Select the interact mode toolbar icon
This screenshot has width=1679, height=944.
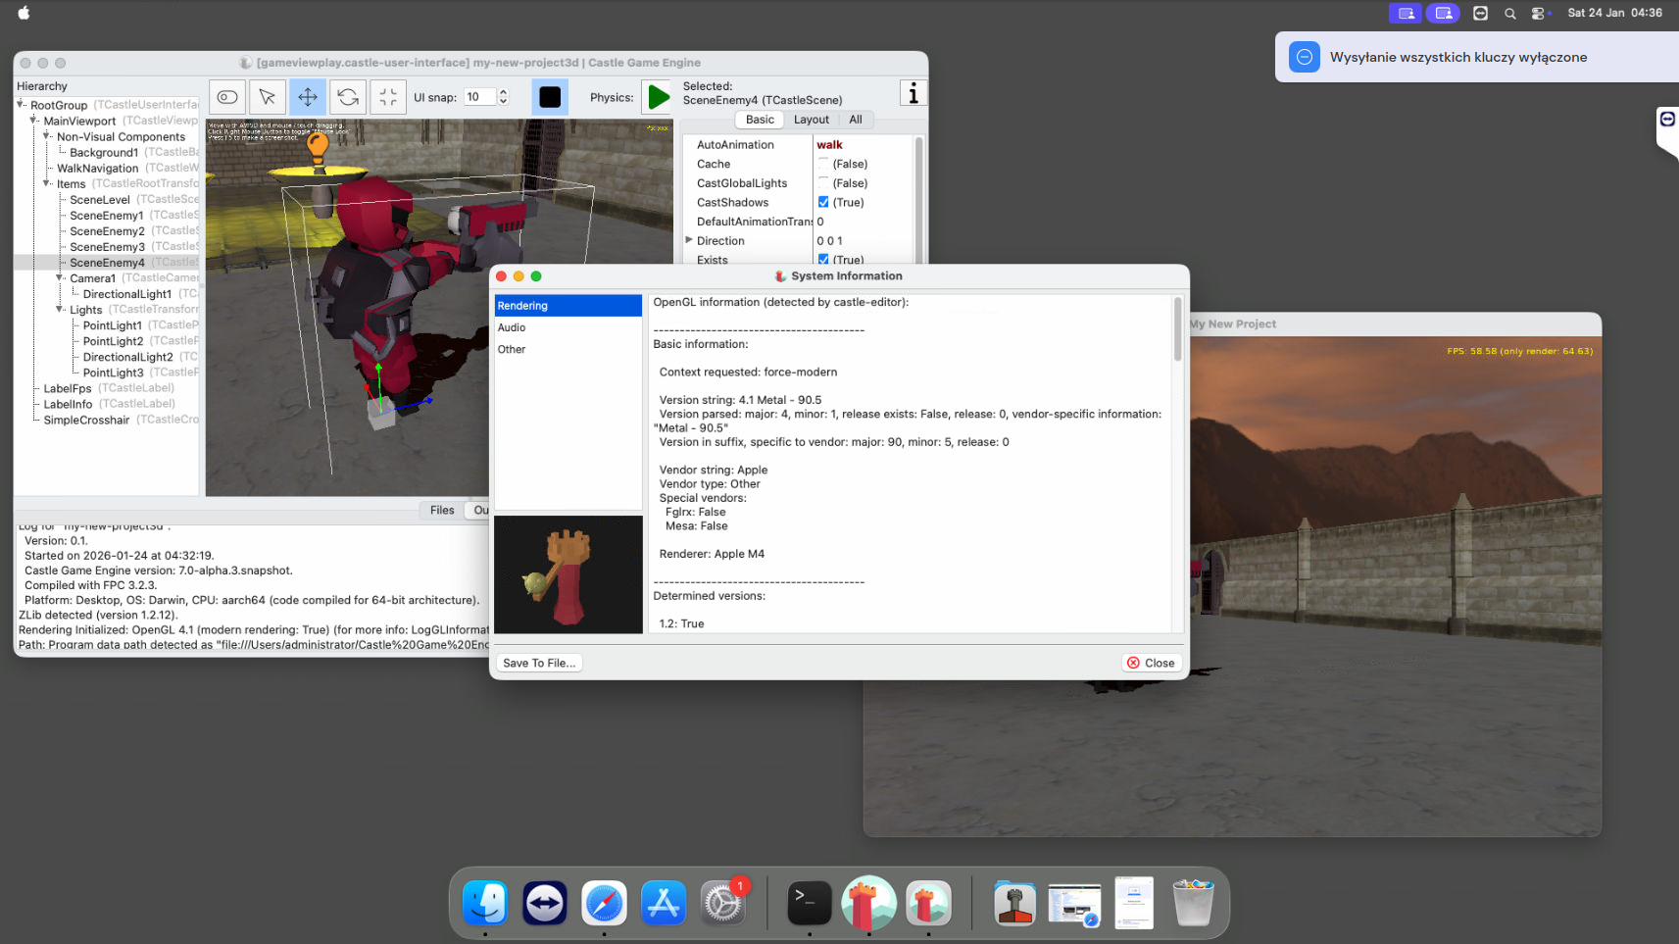[227, 97]
